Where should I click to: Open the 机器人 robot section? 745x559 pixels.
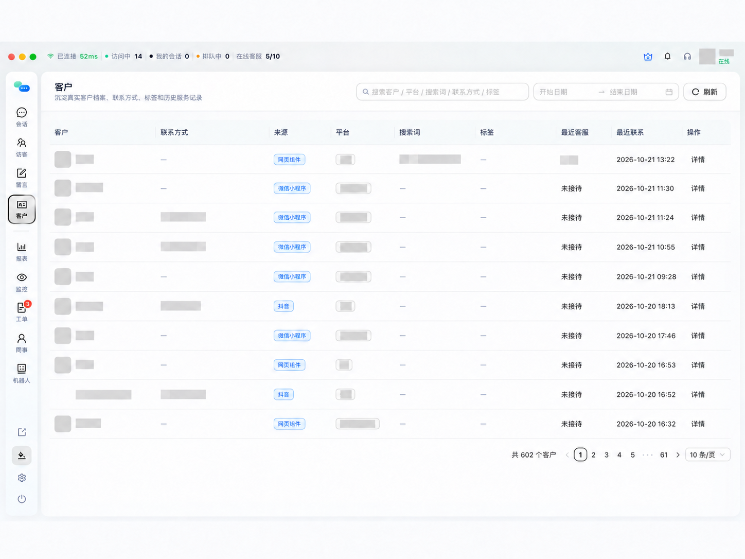coord(22,374)
